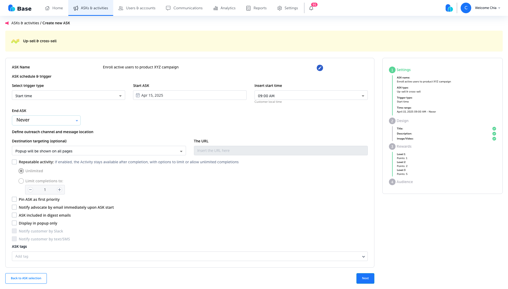This screenshot has height=289, width=508.
Task: Click the Image/Video green checkmark icon
Action: click(494, 139)
